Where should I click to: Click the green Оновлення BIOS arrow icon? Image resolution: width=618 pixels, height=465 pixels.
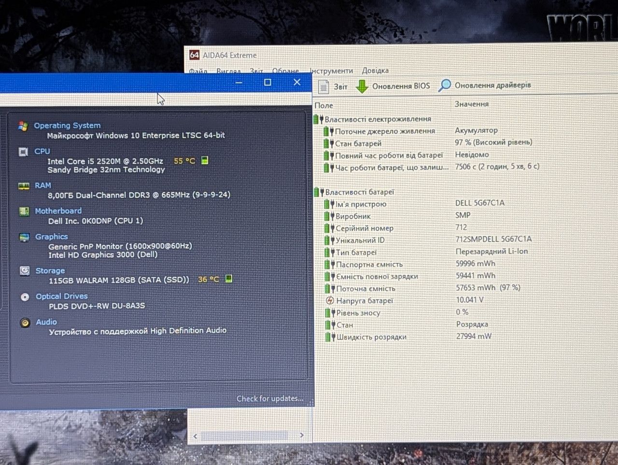pyautogui.click(x=362, y=86)
